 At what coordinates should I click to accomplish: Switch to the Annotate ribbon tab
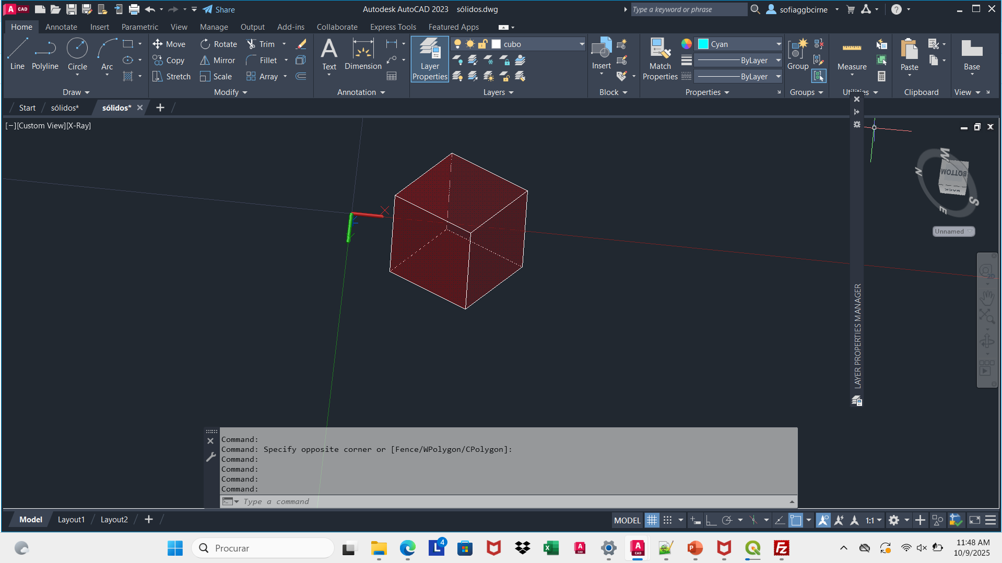tap(61, 27)
